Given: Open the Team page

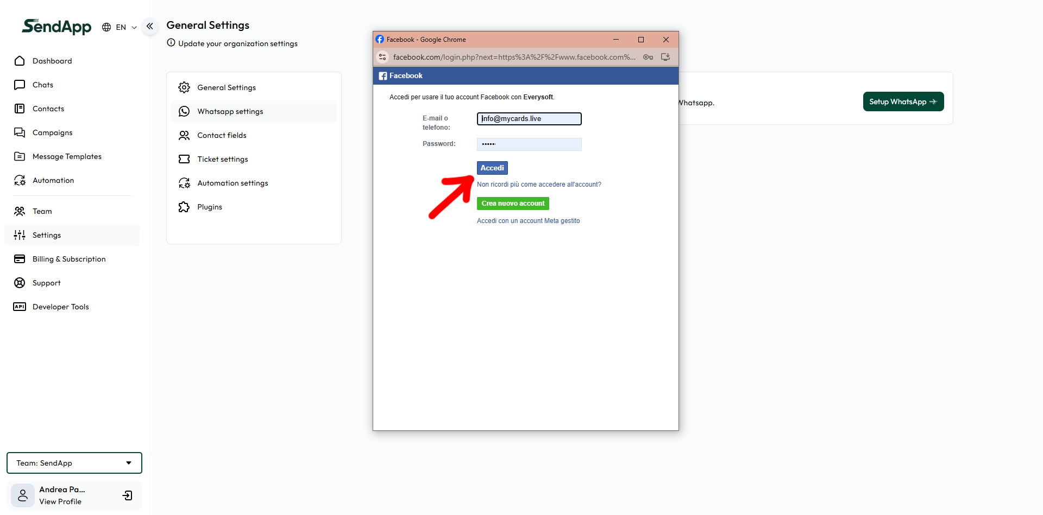Looking at the screenshot, I should tap(42, 211).
